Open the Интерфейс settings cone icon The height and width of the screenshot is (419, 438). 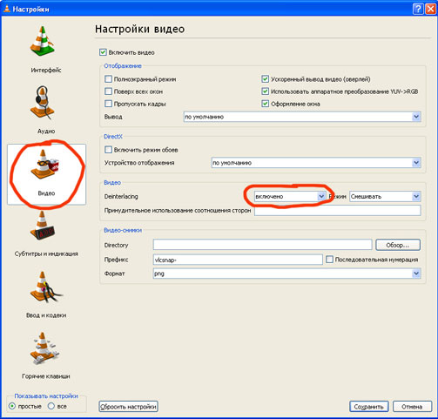pyautogui.click(x=43, y=42)
